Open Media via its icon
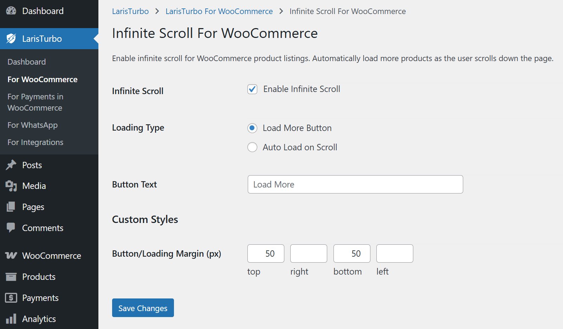The width and height of the screenshot is (563, 329). tap(11, 186)
